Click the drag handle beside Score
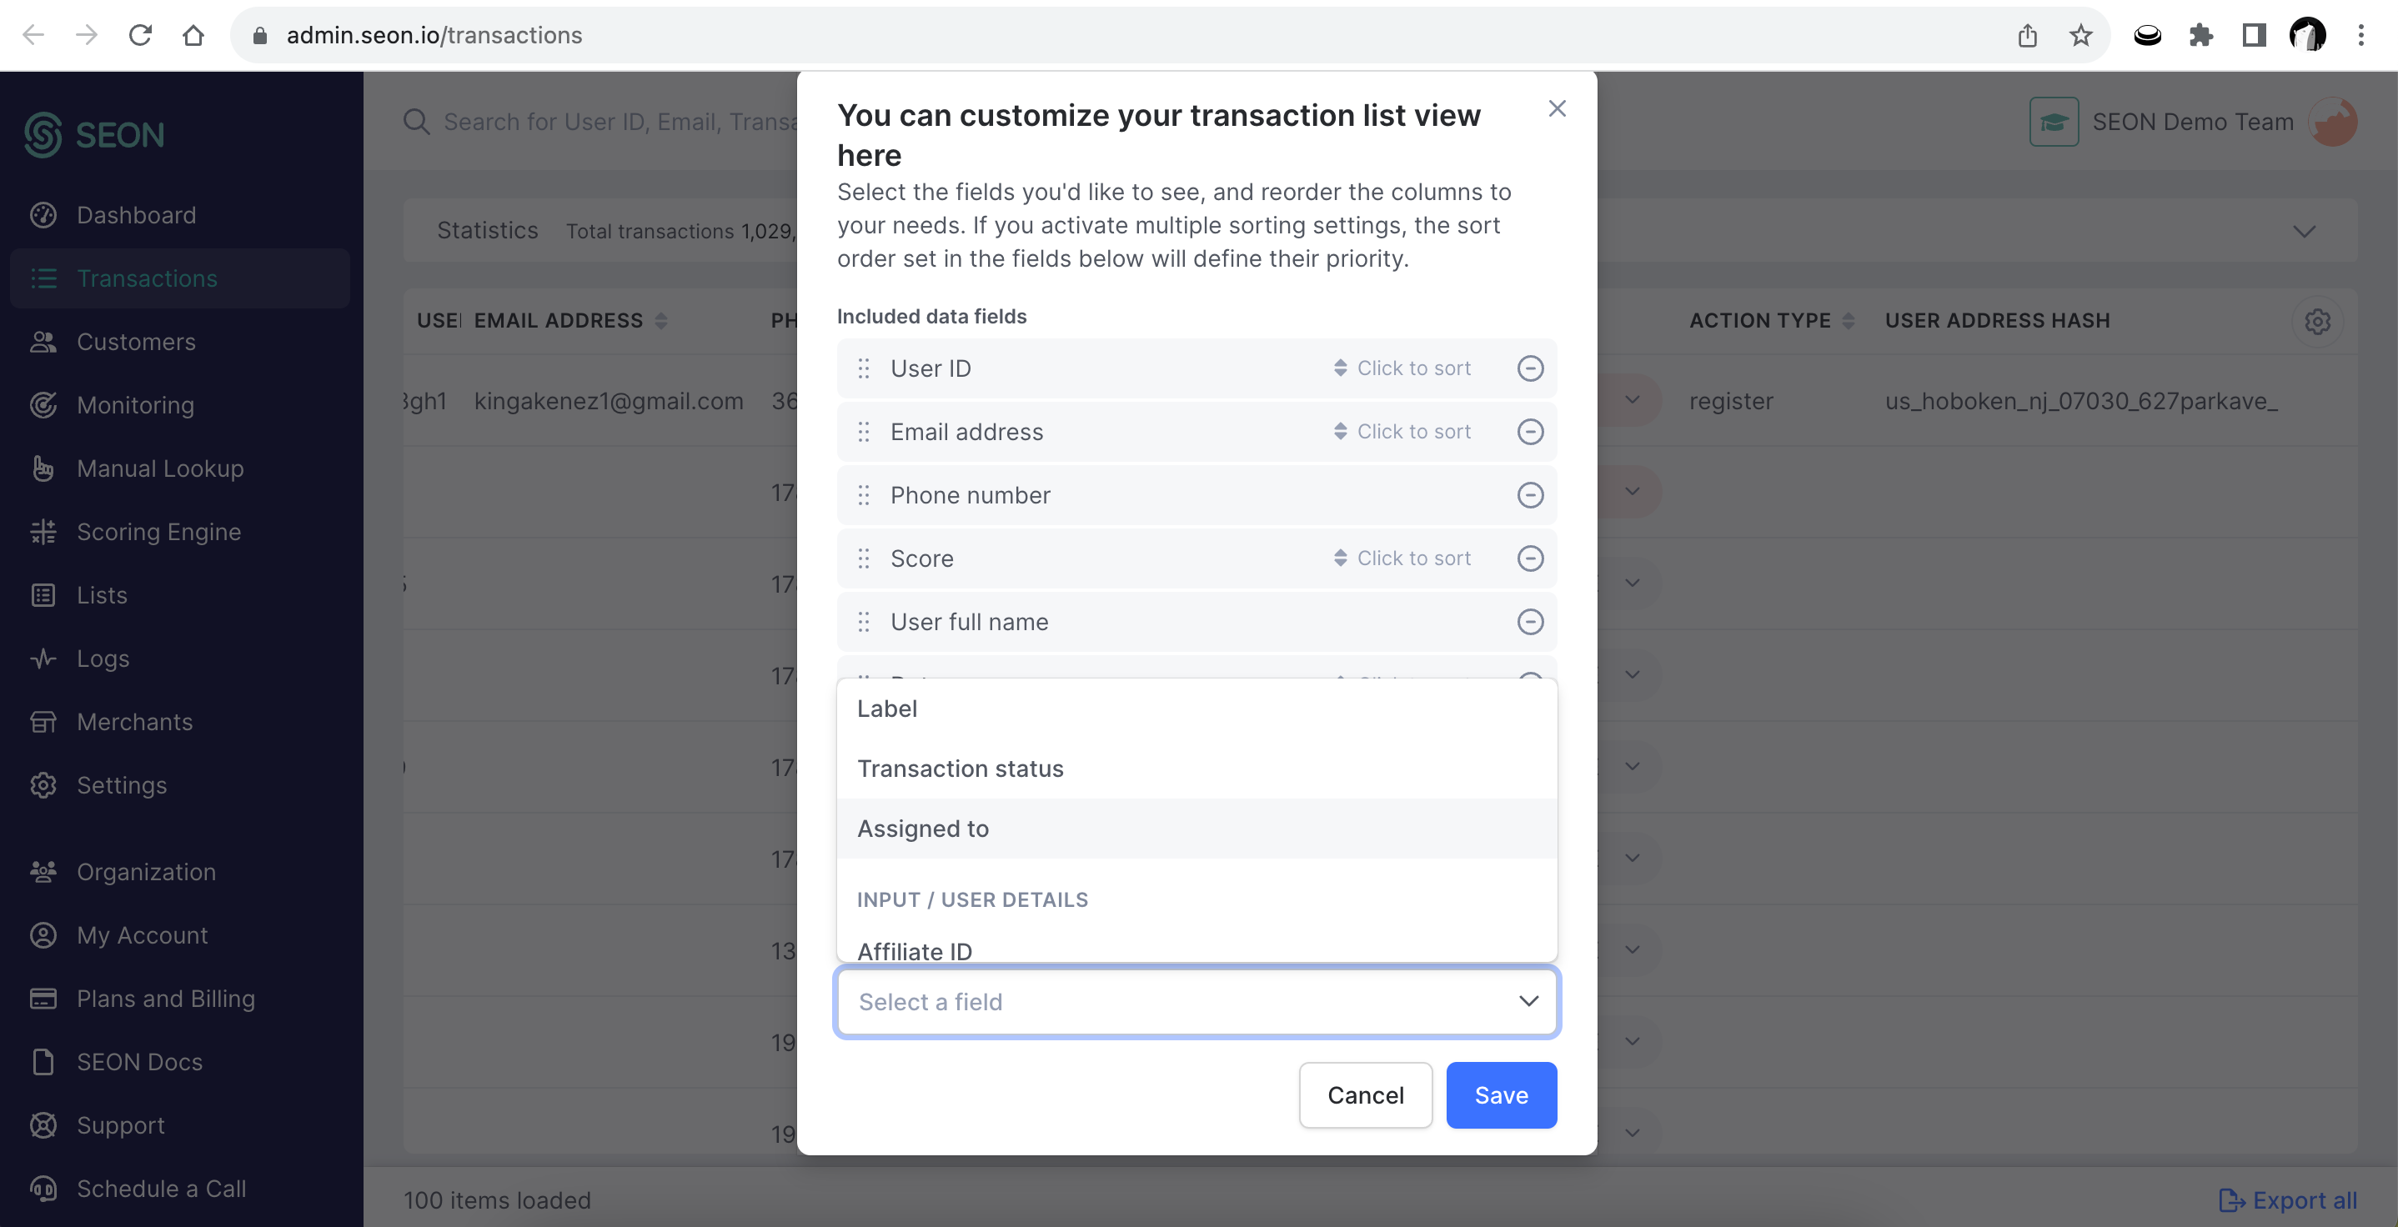The image size is (2398, 1227). point(863,558)
